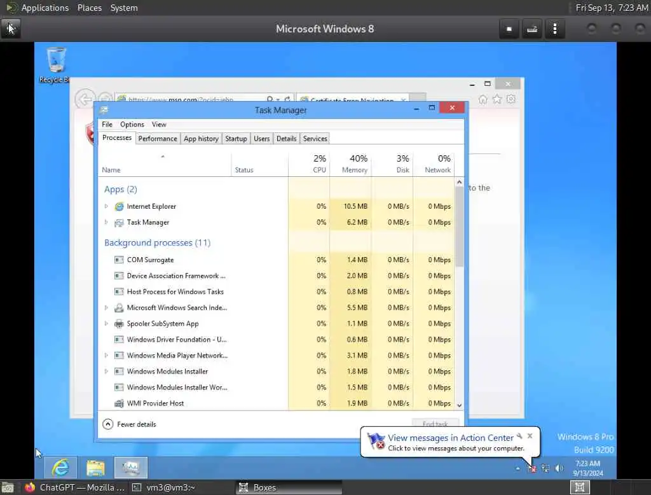Switch to the Performance tab

158,139
